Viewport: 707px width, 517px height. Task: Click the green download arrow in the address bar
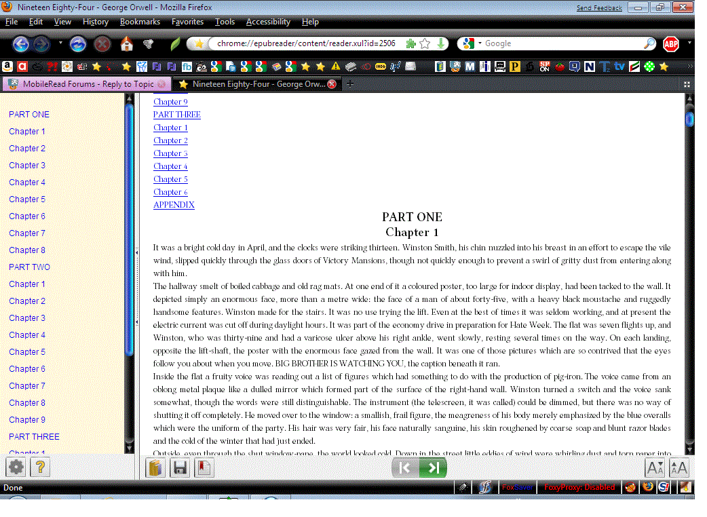pos(441,43)
